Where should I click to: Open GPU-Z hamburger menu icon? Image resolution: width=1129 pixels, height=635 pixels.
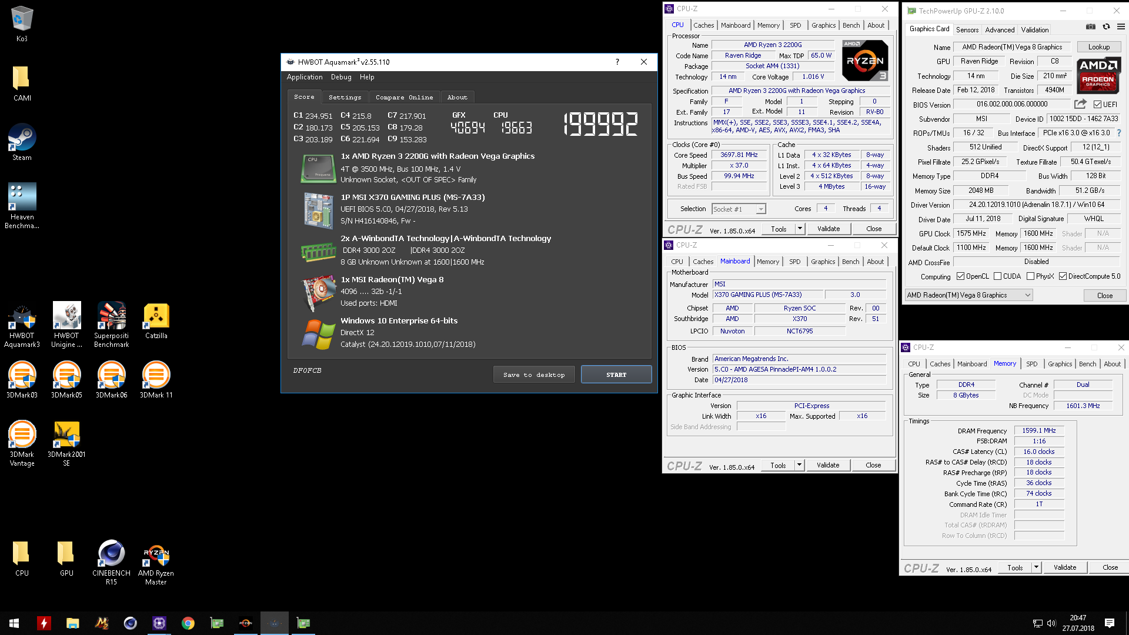[x=1121, y=27]
